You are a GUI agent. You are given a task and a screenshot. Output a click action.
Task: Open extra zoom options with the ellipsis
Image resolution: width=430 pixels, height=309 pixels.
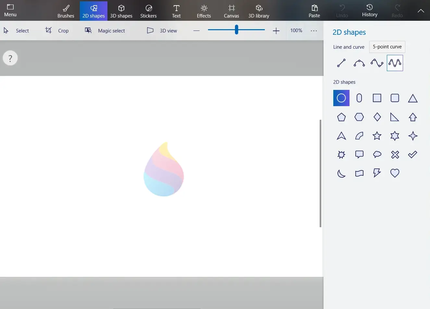pos(313,31)
